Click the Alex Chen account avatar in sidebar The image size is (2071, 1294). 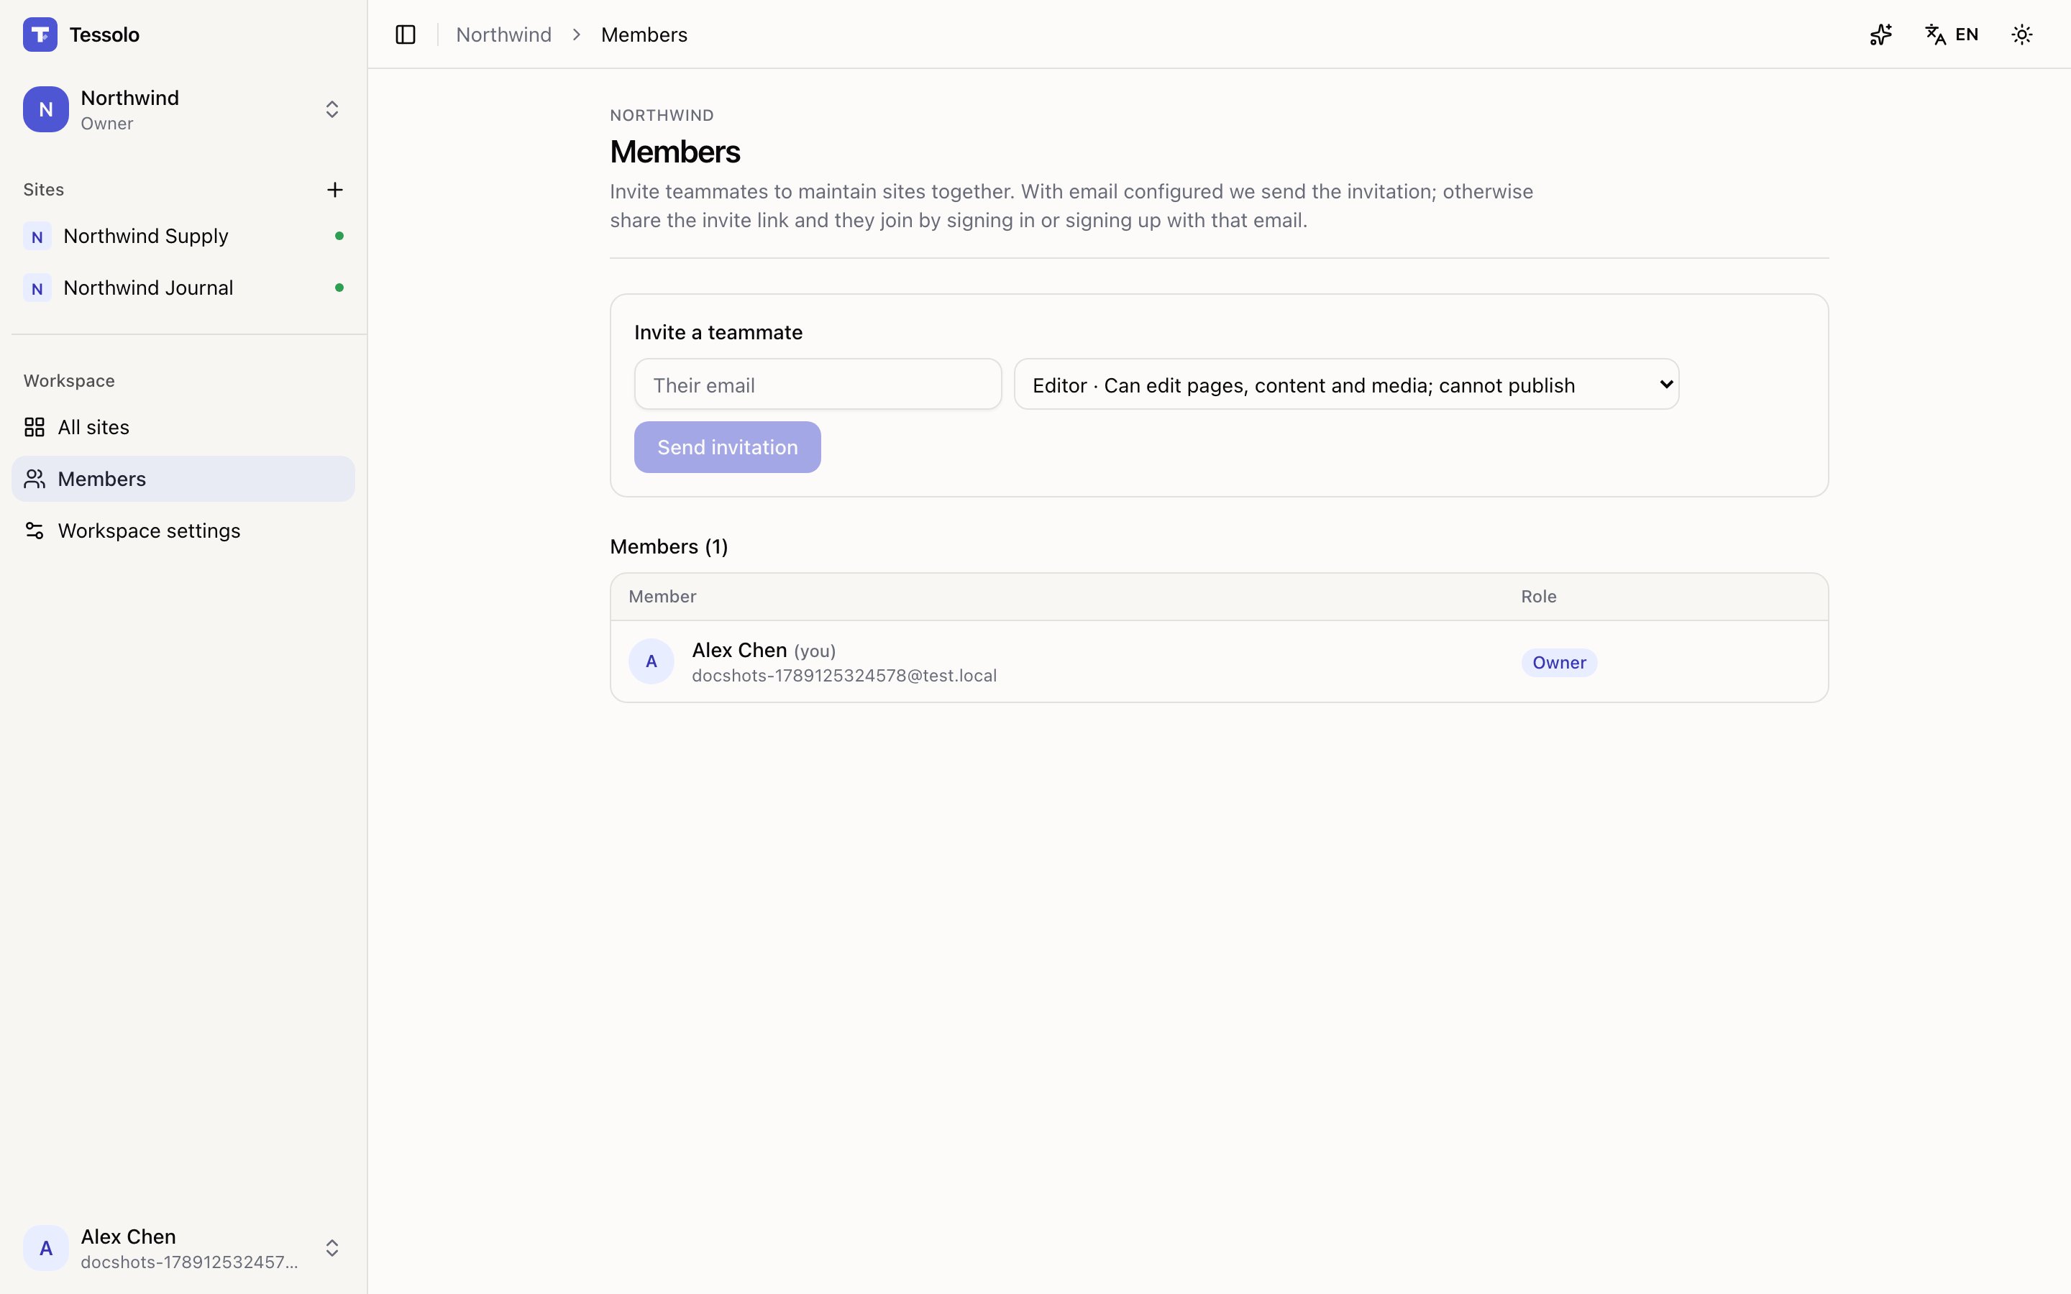point(46,1248)
